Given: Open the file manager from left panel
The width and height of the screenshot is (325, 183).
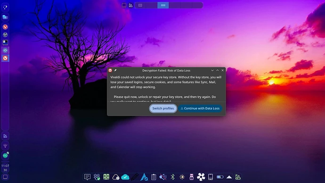Looking at the screenshot, I should pos(5,17).
